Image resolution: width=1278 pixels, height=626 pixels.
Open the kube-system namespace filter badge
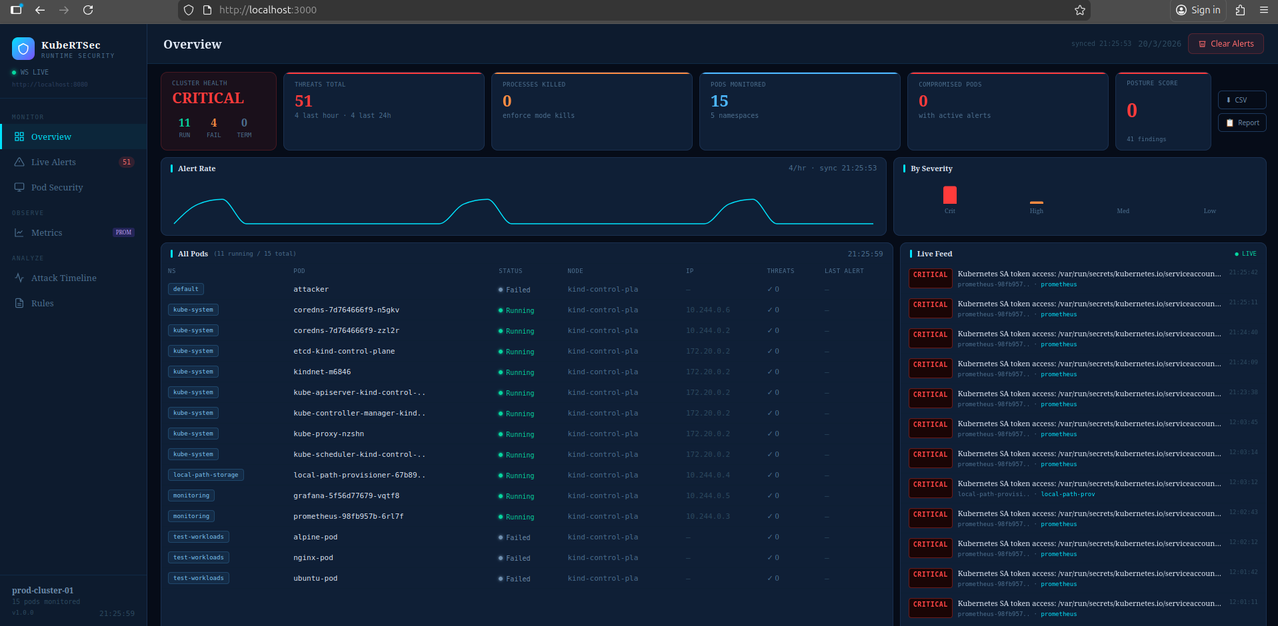[x=193, y=310]
